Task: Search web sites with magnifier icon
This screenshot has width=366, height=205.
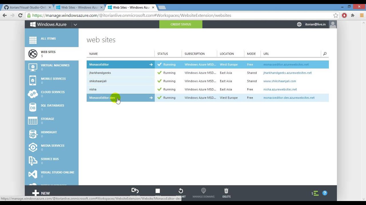Action: tap(325, 54)
